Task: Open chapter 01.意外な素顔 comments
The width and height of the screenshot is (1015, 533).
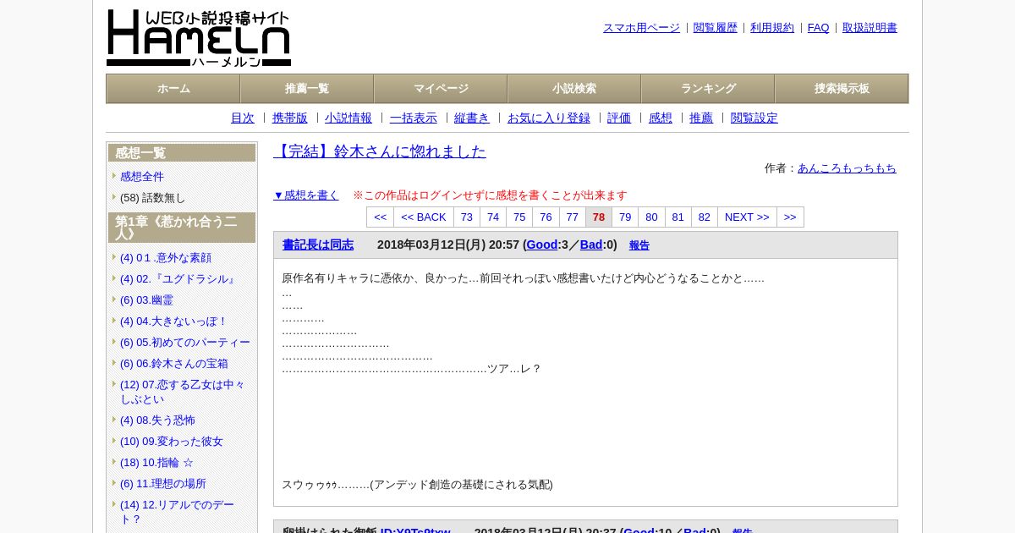Action: click(166, 258)
